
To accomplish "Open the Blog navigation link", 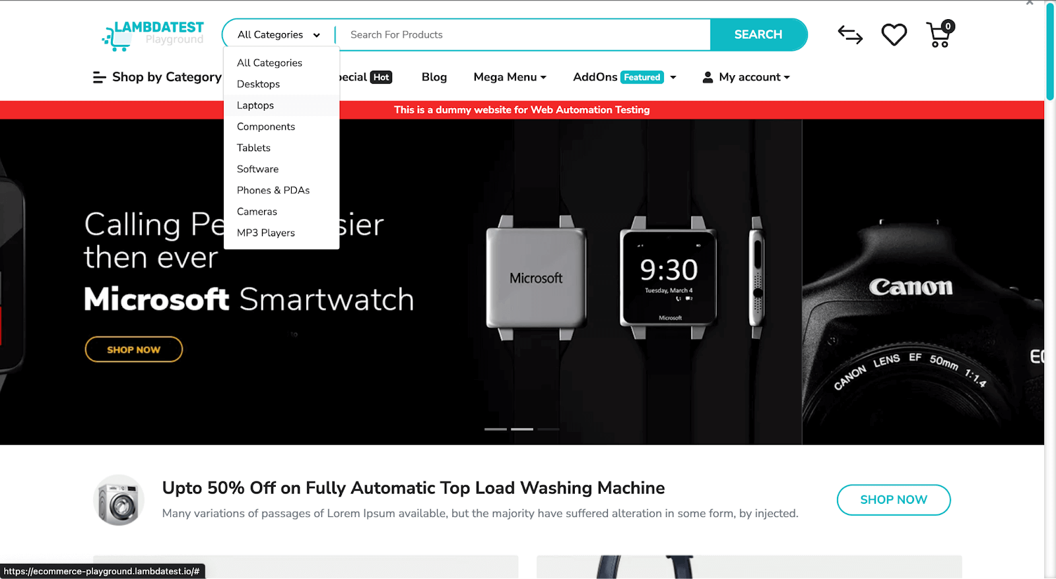I will coord(434,77).
